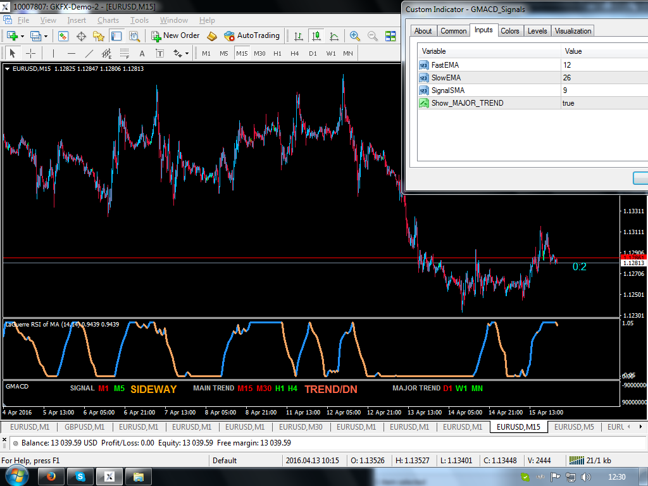
Task: Draw a horizontal line tool
Action: coord(71,53)
